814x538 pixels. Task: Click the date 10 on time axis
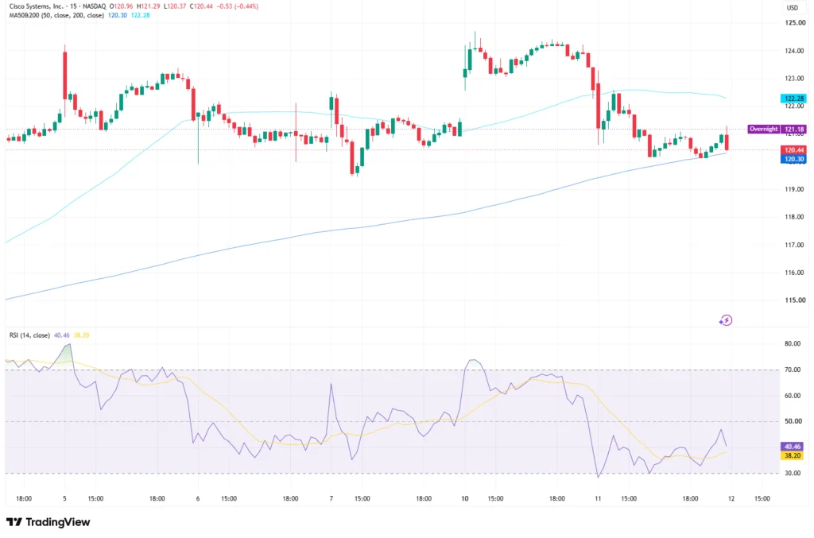tap(464, 498)
